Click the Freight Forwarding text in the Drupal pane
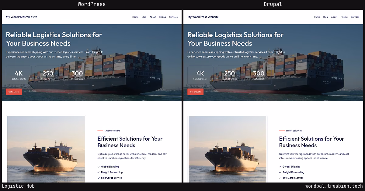 pyautogui.click(x=293, y=172)
